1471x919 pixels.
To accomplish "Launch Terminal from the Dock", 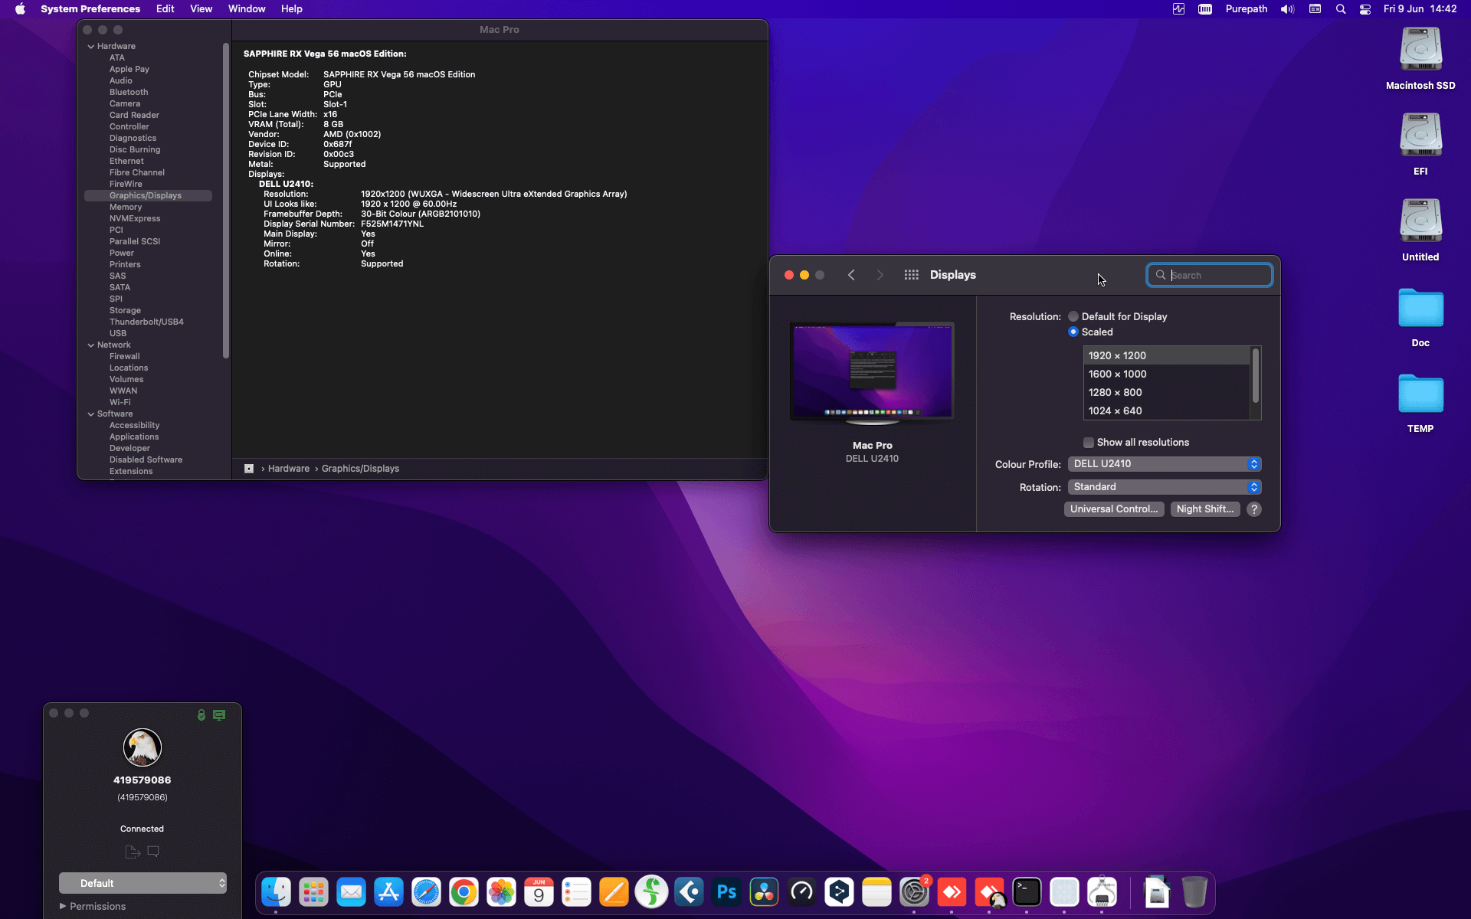I will click(1027, 892).
